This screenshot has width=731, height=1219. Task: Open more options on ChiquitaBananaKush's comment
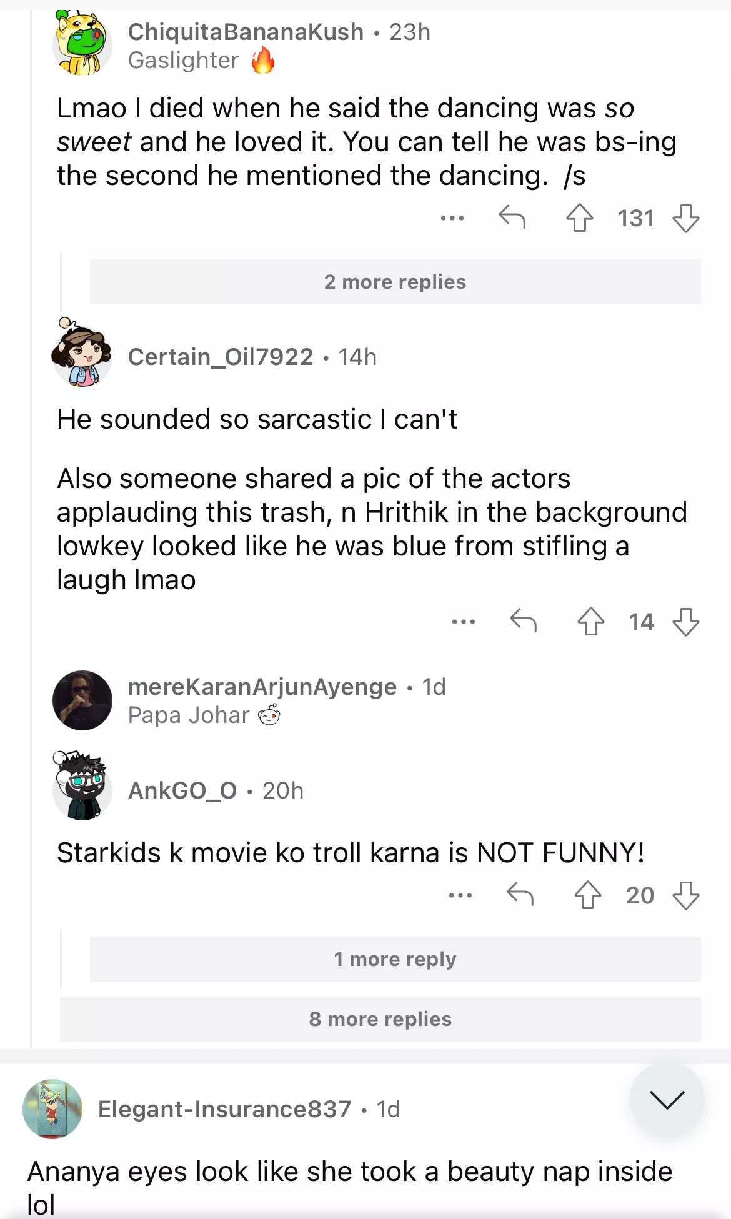pyautogui.click(x=452, y=218)
